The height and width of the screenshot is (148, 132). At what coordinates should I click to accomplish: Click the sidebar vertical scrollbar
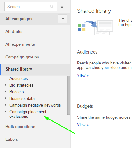[69, 95]
